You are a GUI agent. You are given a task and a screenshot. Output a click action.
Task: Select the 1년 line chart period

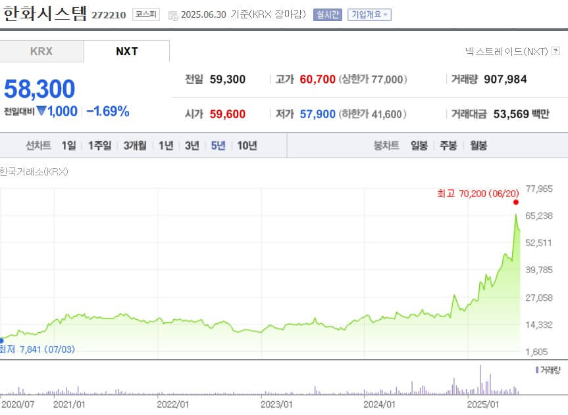pyautogui.click(x=166, y=146)
